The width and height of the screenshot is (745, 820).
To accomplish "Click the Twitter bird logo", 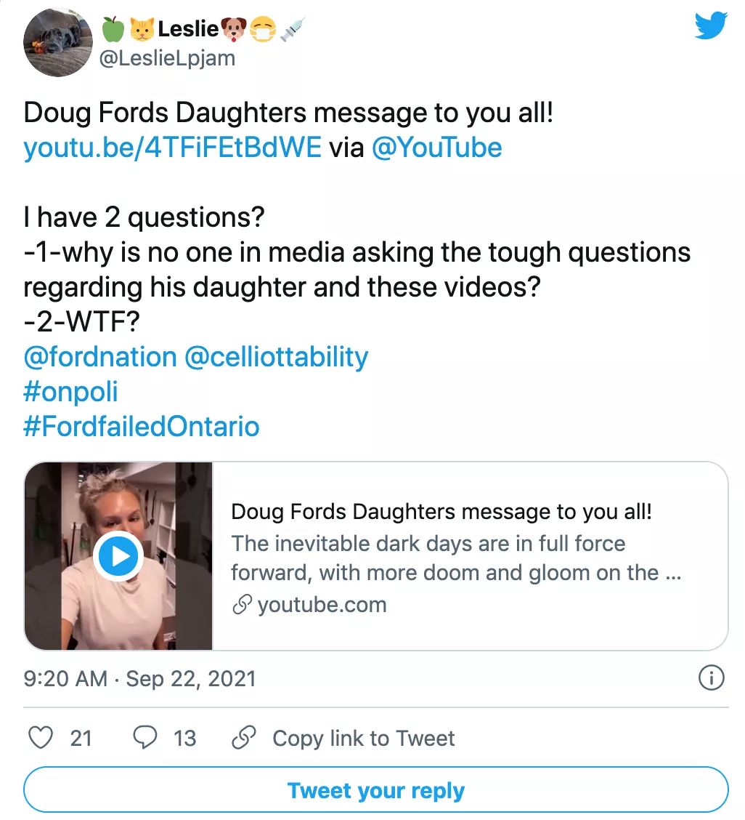I will pyautogui.click(x=710, y=26).
